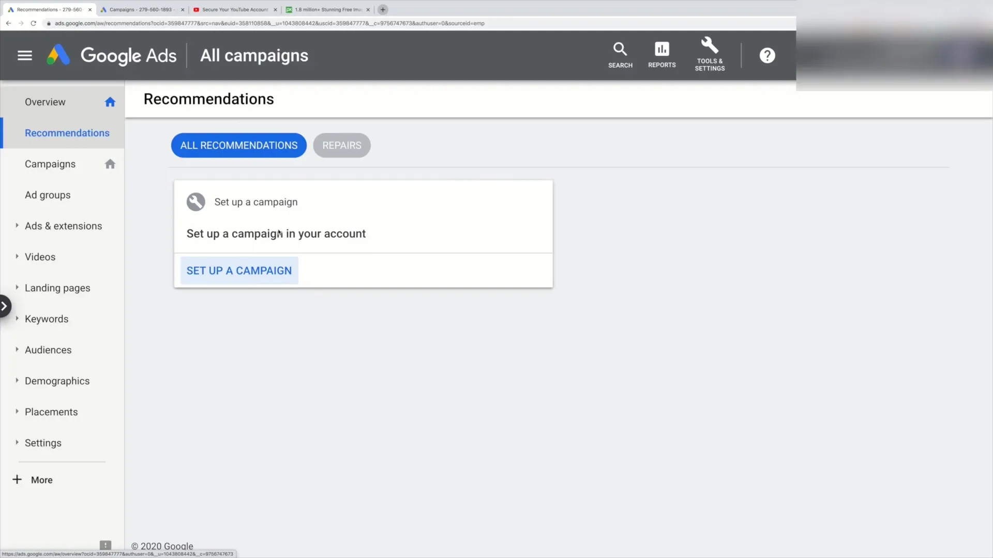This screenshot has height=558, width=993.
Task: Expand the Settings section
Action: pos(17,442)
